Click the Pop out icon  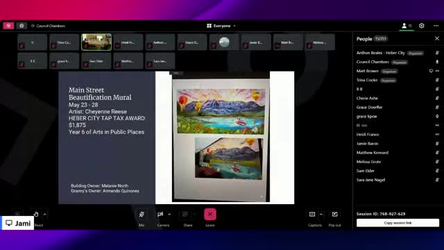tap(334, 215)
